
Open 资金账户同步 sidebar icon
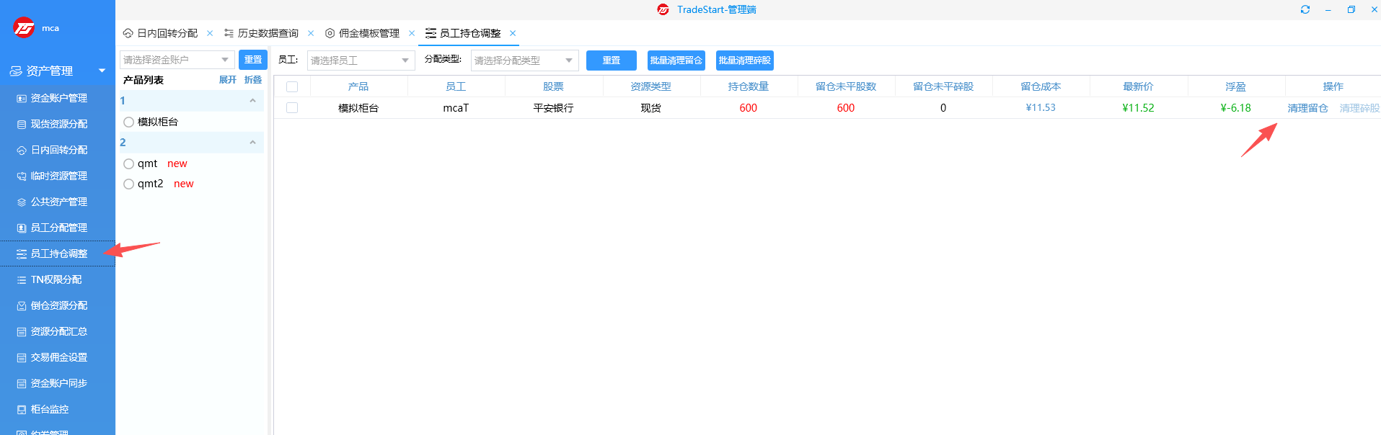tap(22, 384)
